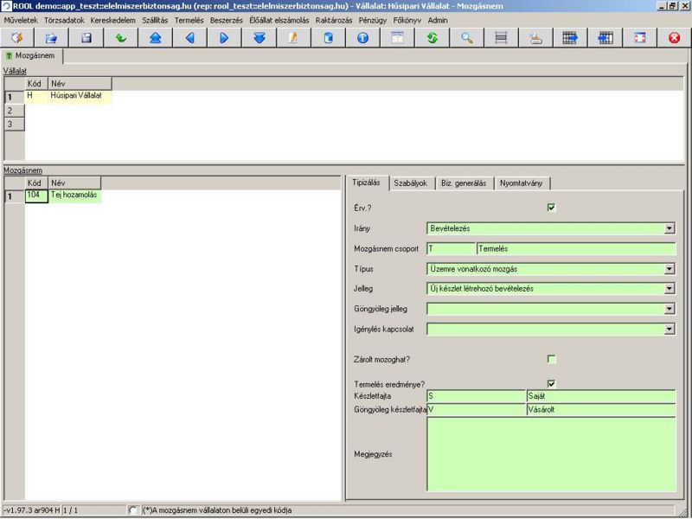Select the Nyomtatvány tab
Screen dimensions: 692x519
pos(522,183)
